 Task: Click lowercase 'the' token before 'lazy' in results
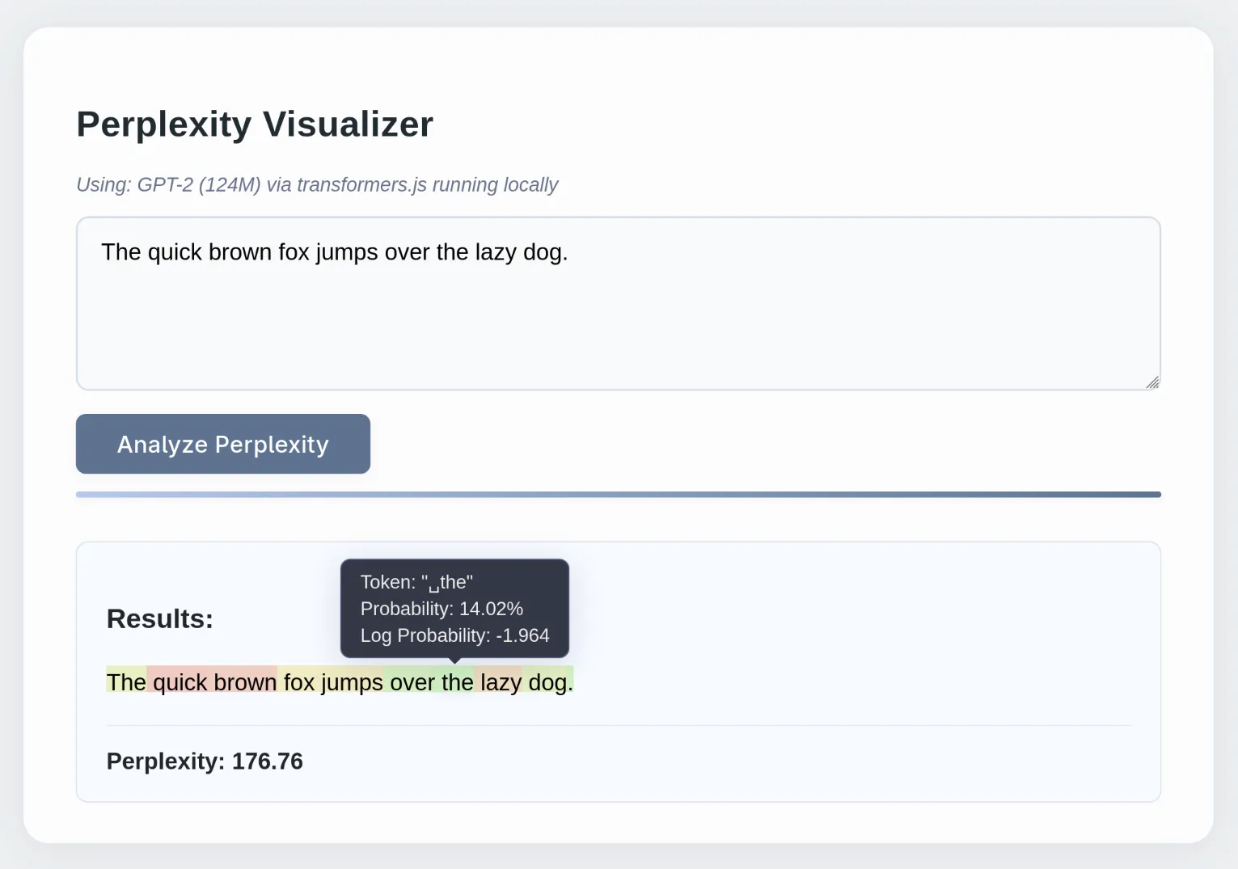tap(458, 682)
